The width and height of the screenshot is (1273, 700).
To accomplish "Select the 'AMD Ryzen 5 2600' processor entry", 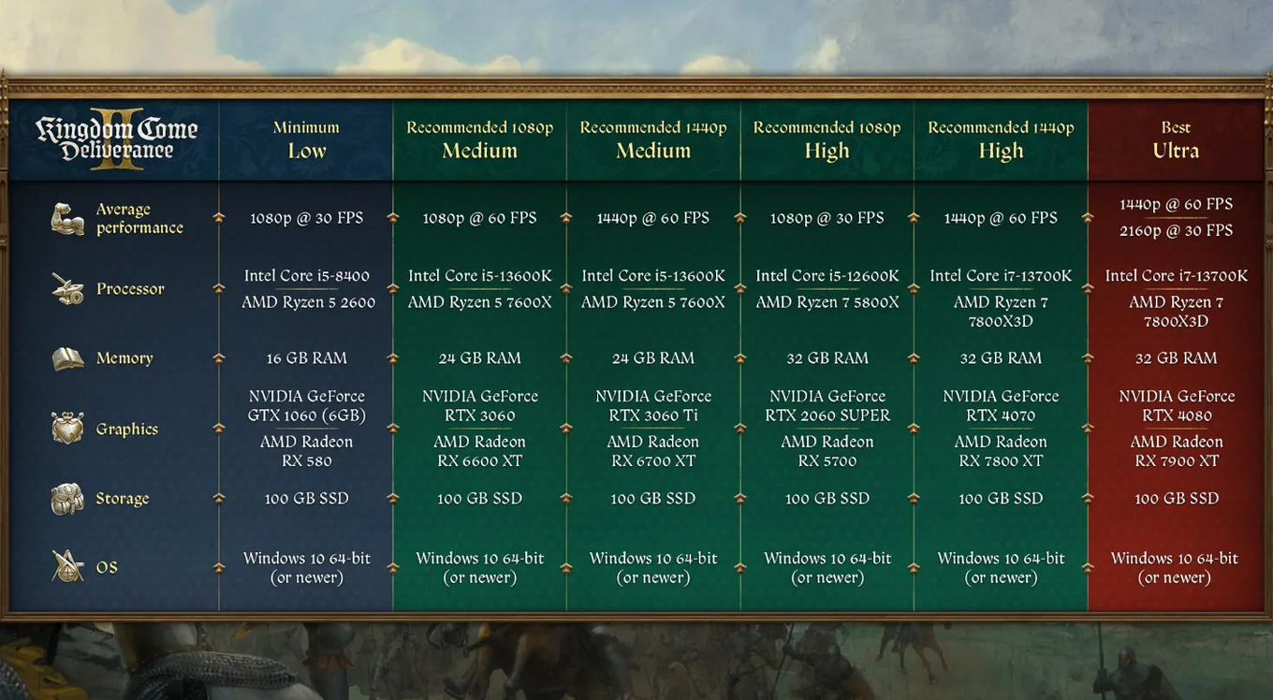I will tap(308, 302).
